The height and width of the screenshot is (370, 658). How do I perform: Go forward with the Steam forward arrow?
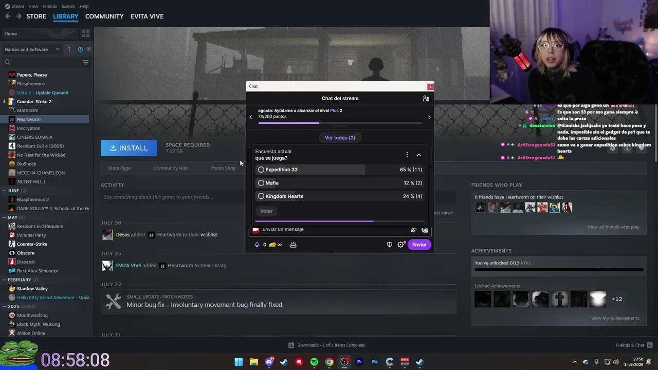19,16
